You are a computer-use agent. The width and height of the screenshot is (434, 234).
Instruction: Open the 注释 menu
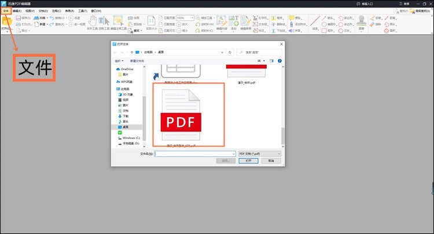click(x=57, y=11)
